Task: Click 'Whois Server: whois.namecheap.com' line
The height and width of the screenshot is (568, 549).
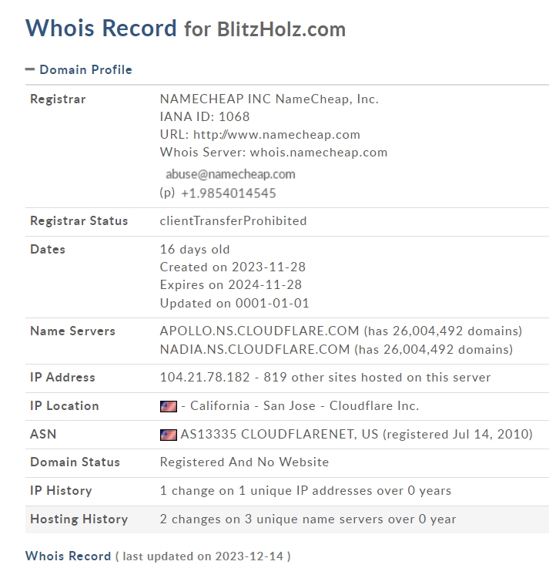Action: [x=273, y=152]
